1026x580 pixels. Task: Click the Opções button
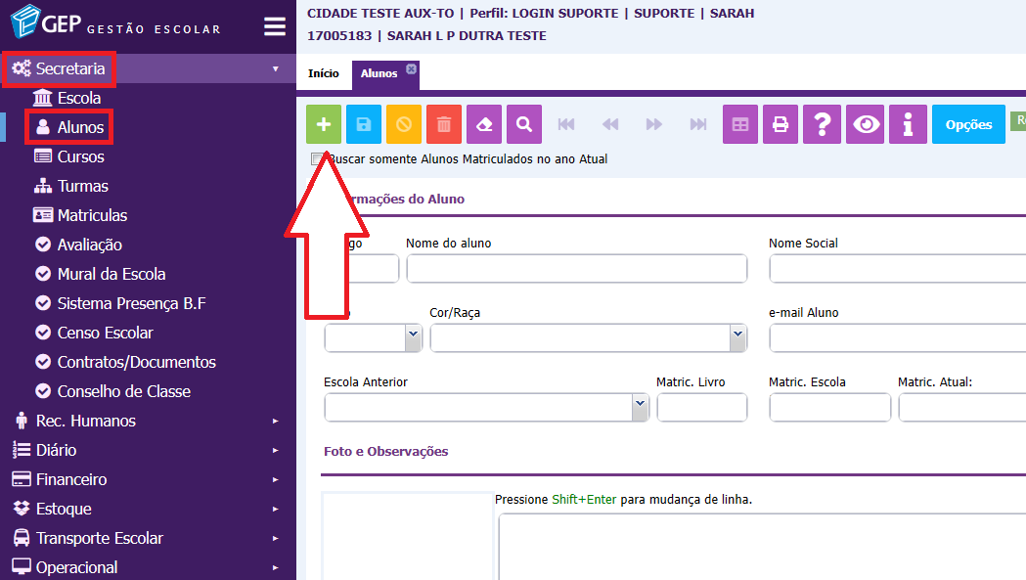tap(968, 124)
